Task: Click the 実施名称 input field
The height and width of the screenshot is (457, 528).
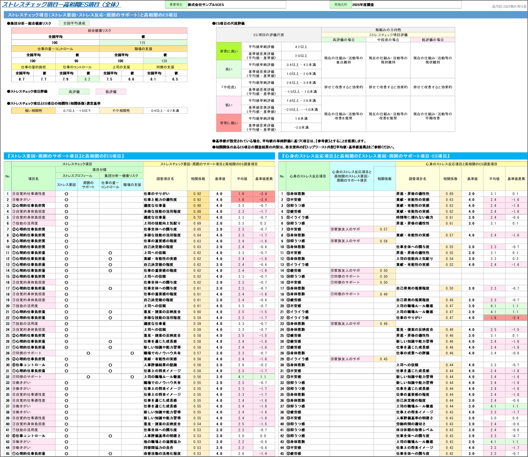Action: point(406,5)
